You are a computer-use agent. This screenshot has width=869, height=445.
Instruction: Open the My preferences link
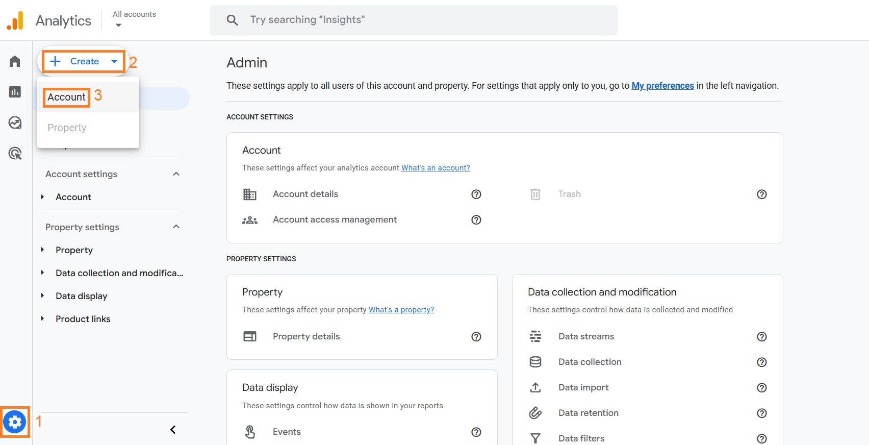tap(662, 86)
